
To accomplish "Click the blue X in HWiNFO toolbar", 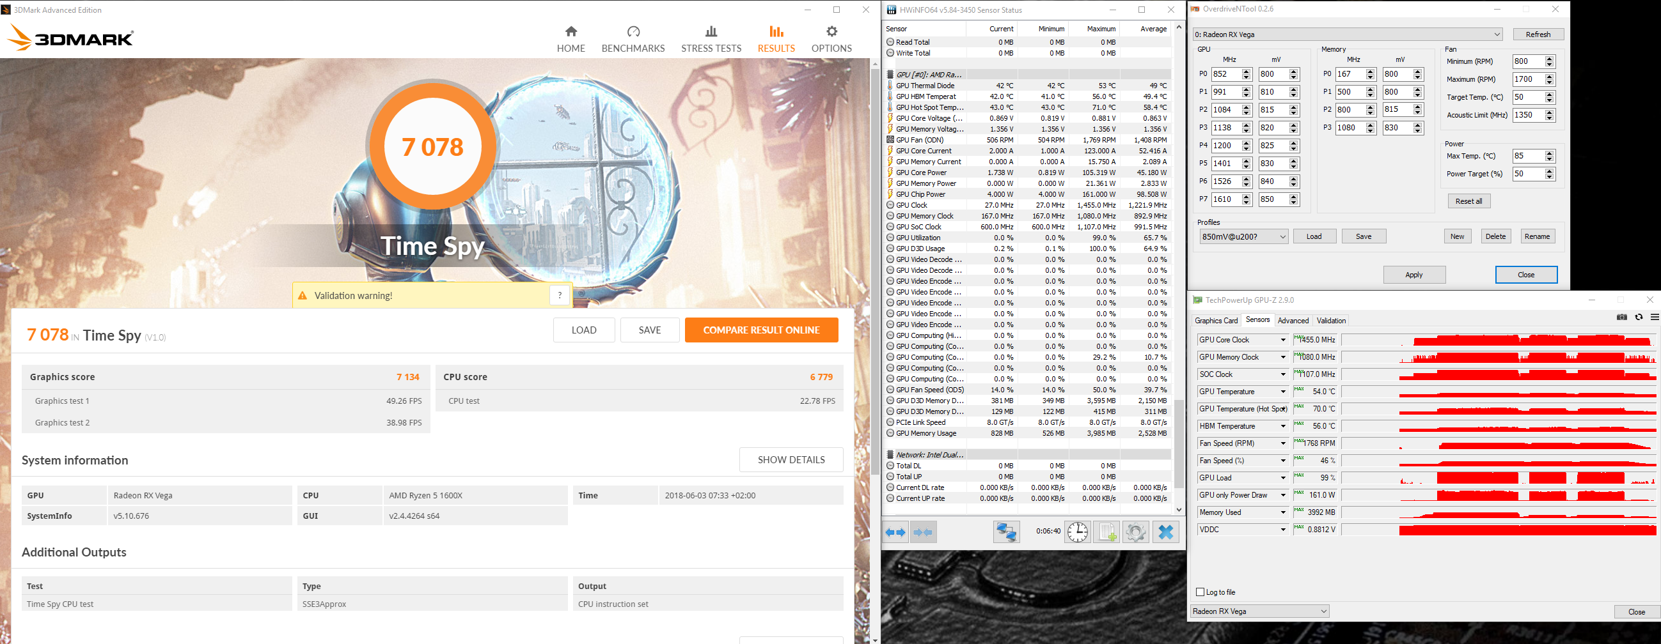I will (x=1166, y=532).
